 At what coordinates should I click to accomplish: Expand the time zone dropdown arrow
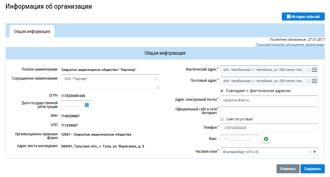click(314, 152)
